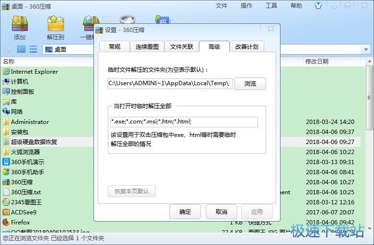Switch to the 文件关联 tab

tap(182, 47)
